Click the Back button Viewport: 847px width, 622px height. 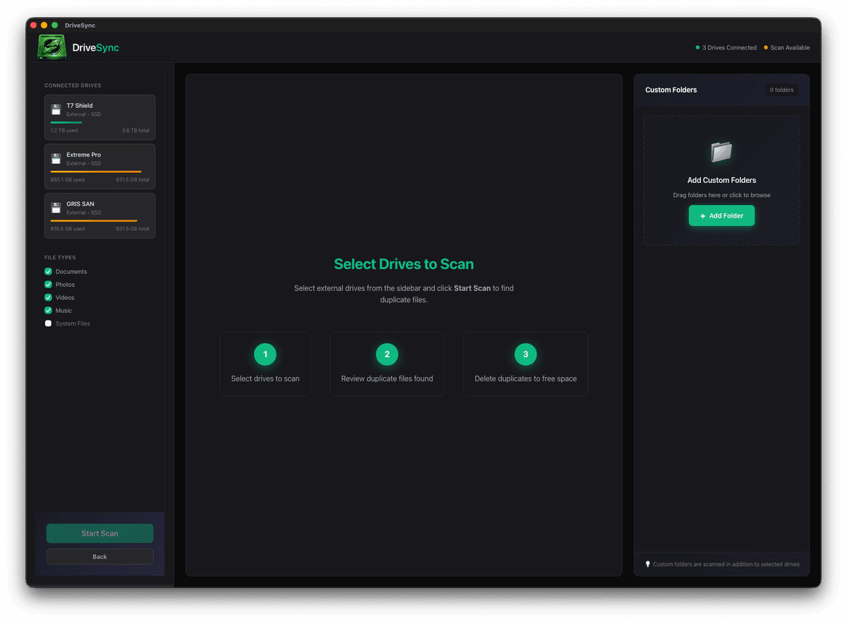pos(100,556)
